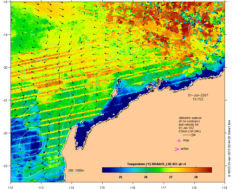
Task: Click the Altimetric sealevel legend text
Action: tap(190, 118)
